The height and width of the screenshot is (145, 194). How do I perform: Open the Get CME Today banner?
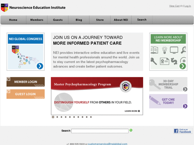pos(168,101)
